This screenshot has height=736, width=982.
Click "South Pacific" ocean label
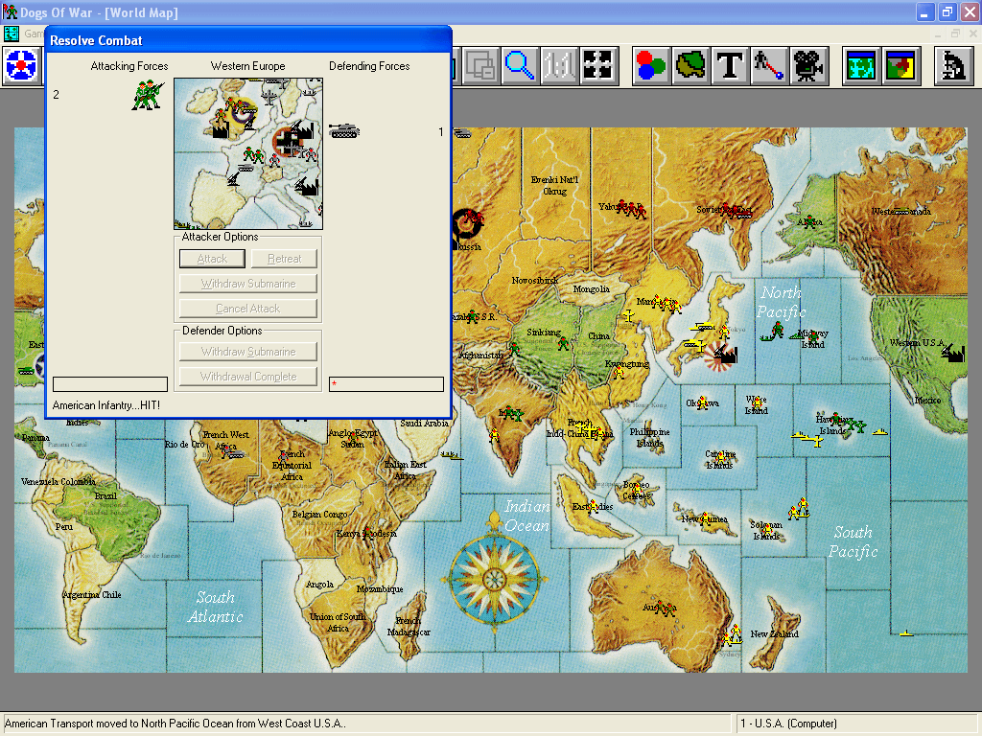tap(853, 541)
